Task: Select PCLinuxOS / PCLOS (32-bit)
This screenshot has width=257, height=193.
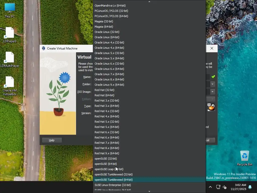Action: [149, 11]
